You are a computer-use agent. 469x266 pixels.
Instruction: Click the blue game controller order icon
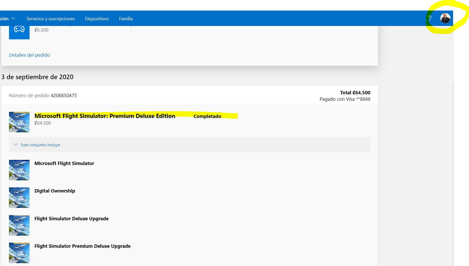[19, 32]
